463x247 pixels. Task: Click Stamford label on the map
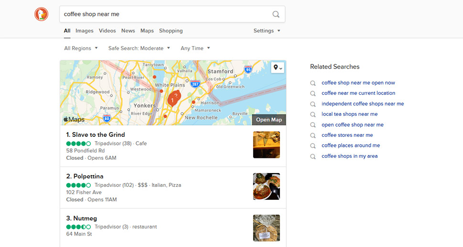[220, 72]
